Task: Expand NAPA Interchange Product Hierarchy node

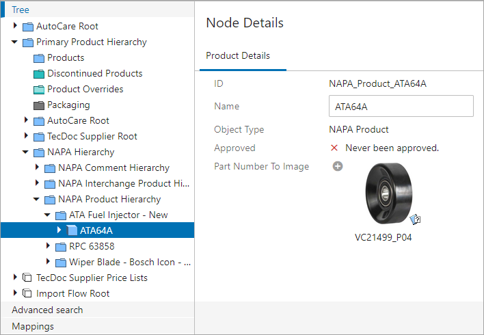Action: coord(37,183)
